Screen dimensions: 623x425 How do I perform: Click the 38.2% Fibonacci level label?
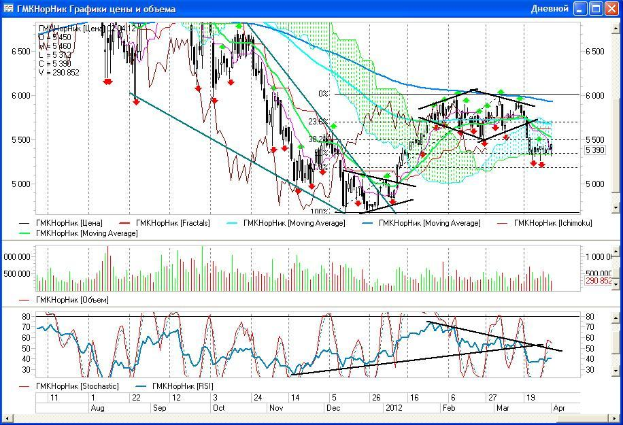click(319, 139)
